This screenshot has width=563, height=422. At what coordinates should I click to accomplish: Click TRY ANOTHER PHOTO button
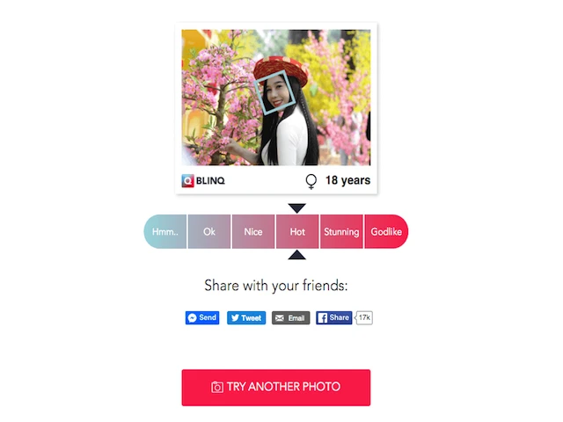pyautogui.click(x=275, y=388)
